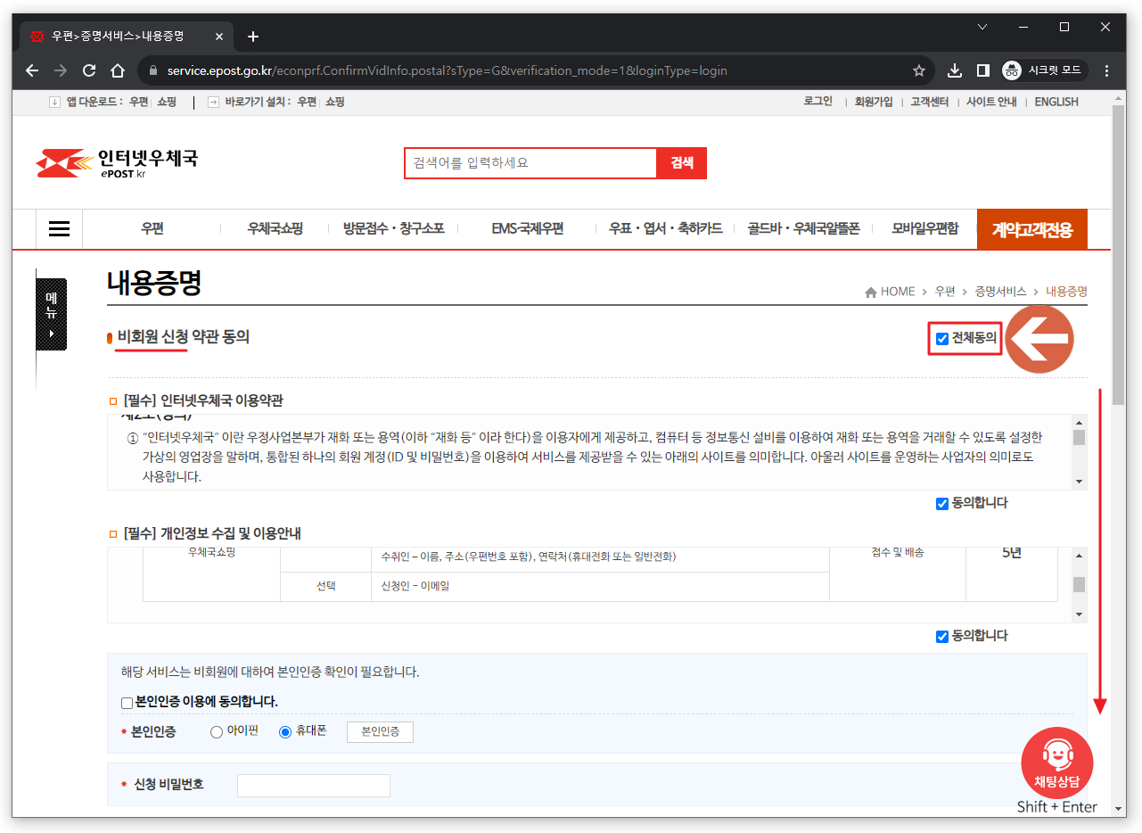Toggle 동의합니다 under 개인정보 수집 및 이용안내
This screenshot has height=833, width=1142.
(x=942, y=637)
